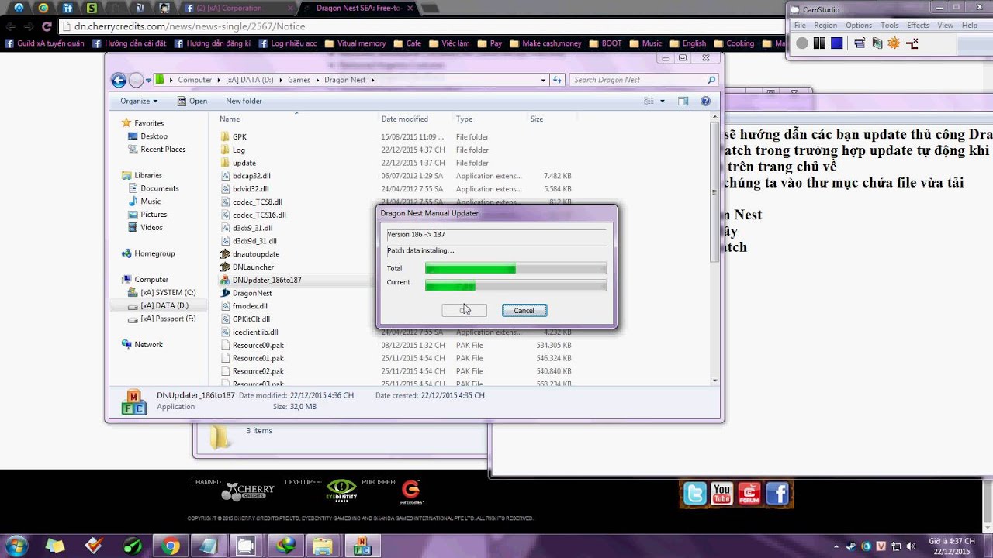The image size is (993, 558).
Task: Open the Windows Start menu
Action: coord(16,546)
